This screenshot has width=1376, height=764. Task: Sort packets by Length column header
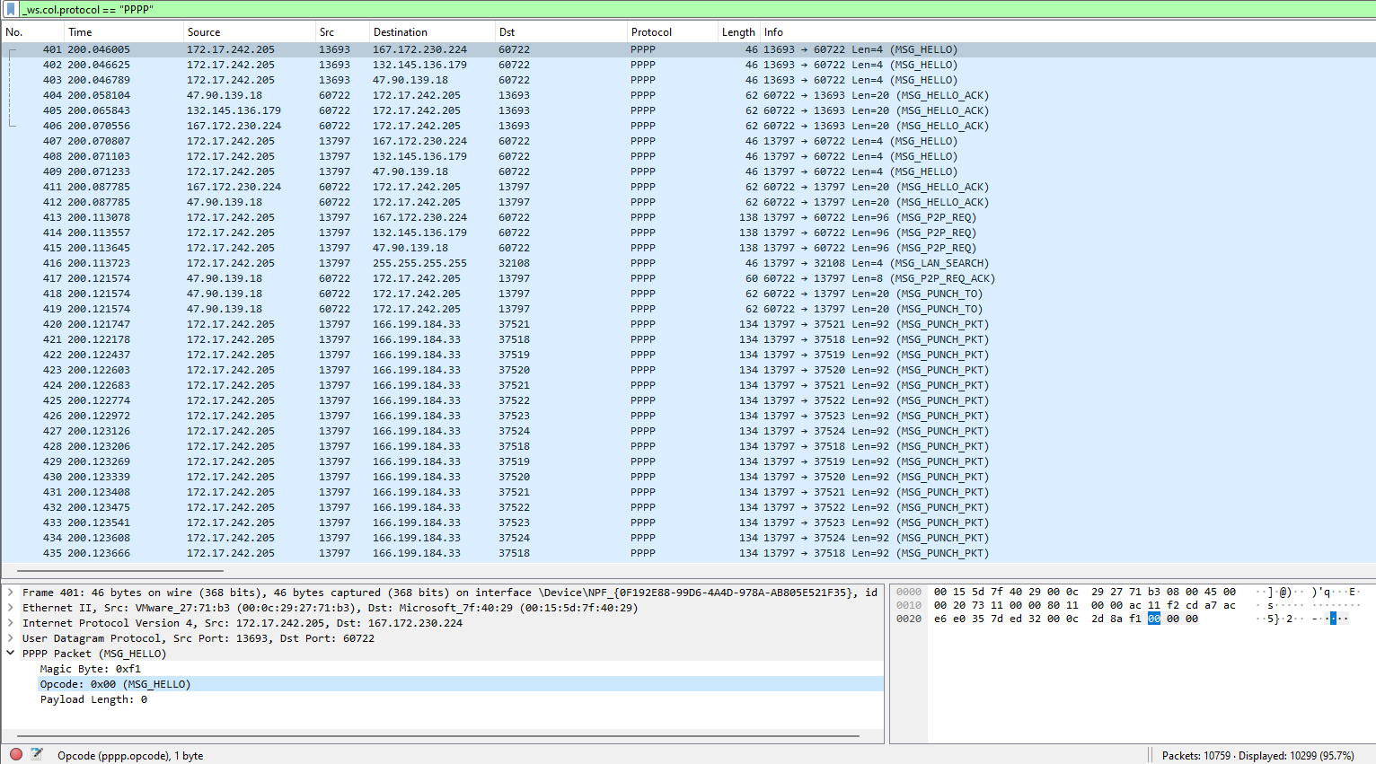click(x=737, y=32)
